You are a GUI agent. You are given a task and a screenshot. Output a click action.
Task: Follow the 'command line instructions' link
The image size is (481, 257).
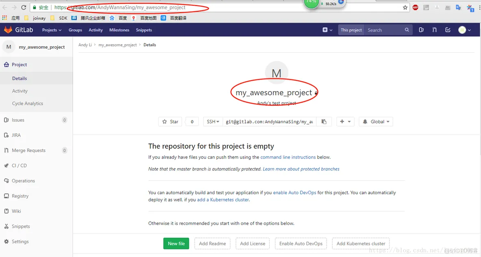(x=288, y=157)
